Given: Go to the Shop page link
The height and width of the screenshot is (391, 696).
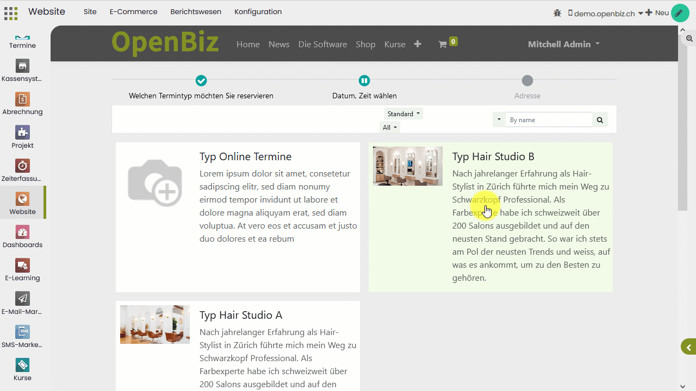Looking at the screenshot, I should [x=365, y=45].
